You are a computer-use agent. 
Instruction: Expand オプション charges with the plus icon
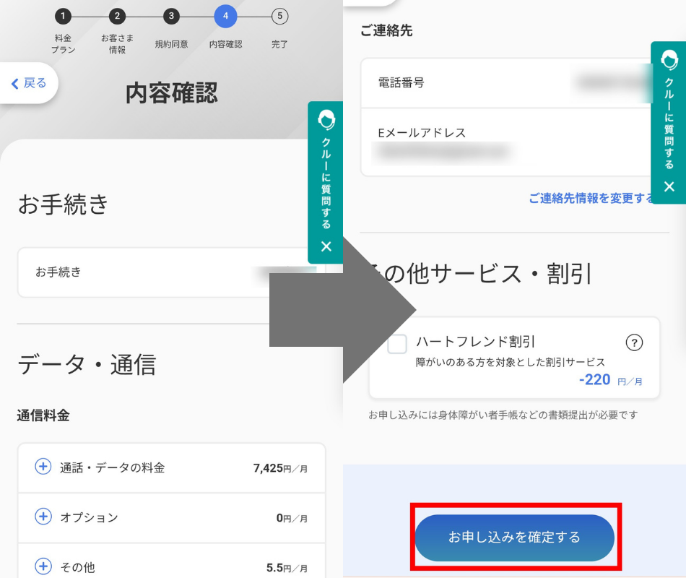[x=43, y=517]
